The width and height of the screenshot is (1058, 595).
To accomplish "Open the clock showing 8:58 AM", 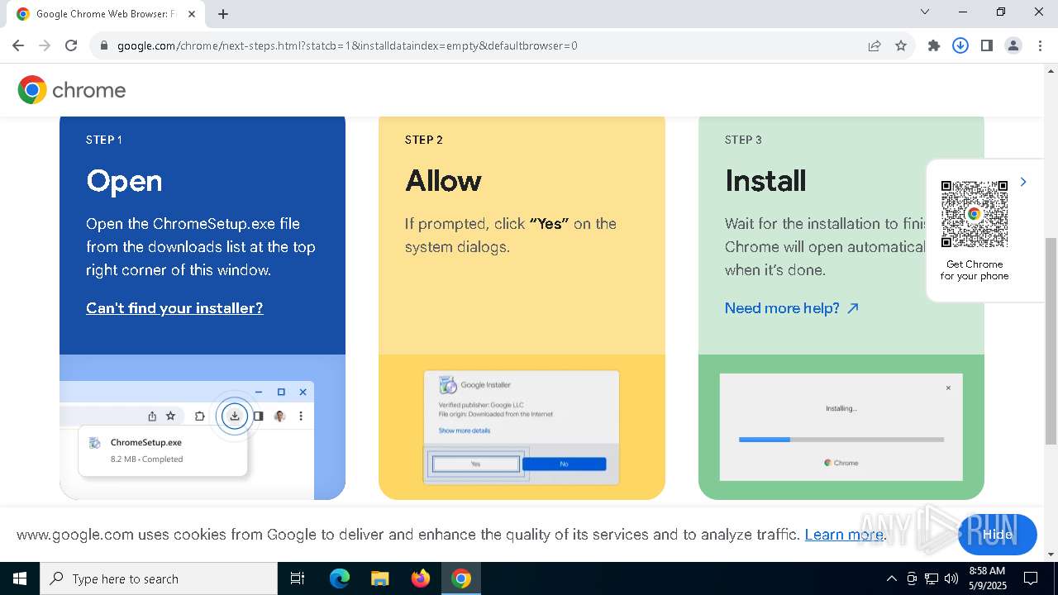I will click(x=987, y=578).
